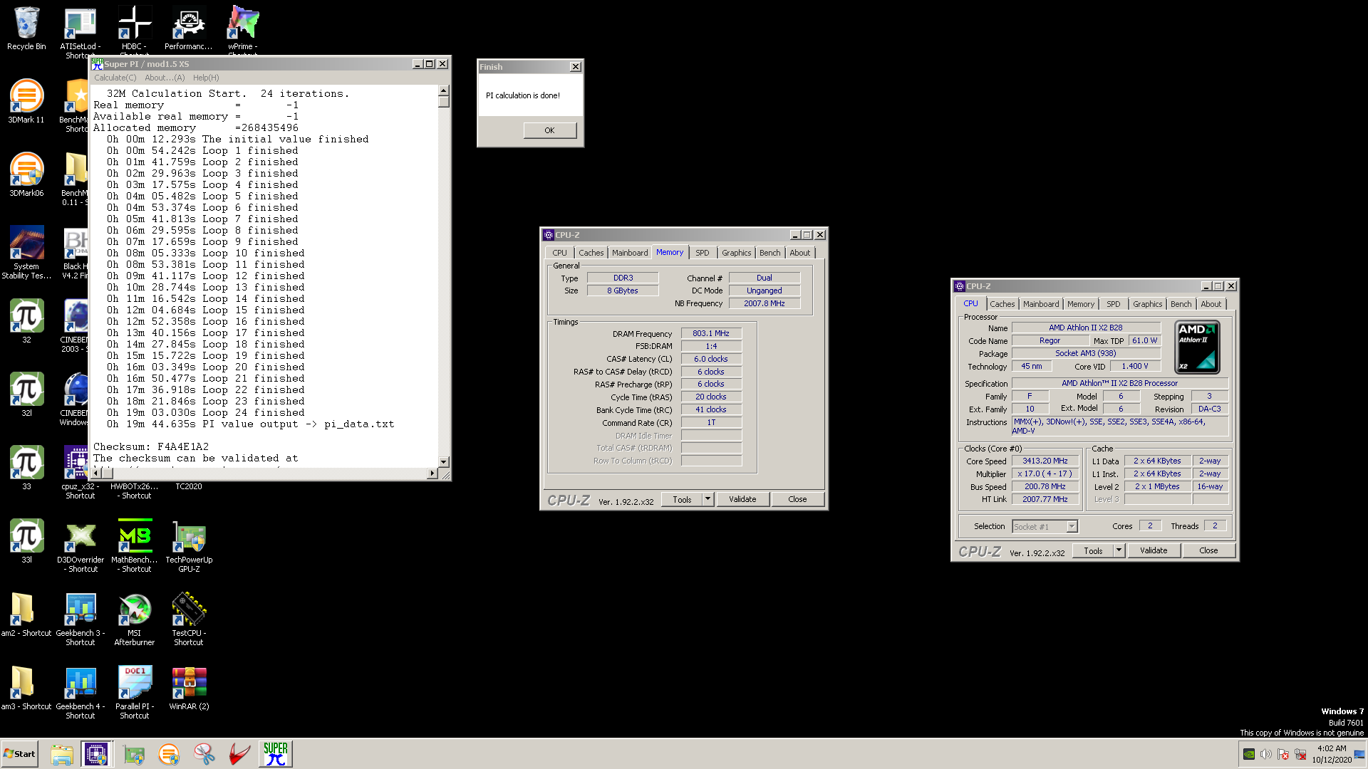Open the ATISetLod shortcut icon
This screenshot has width=1368, height=769.
81,28
